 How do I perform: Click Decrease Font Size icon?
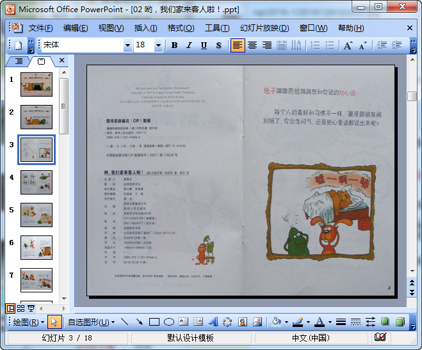point(362,45)
